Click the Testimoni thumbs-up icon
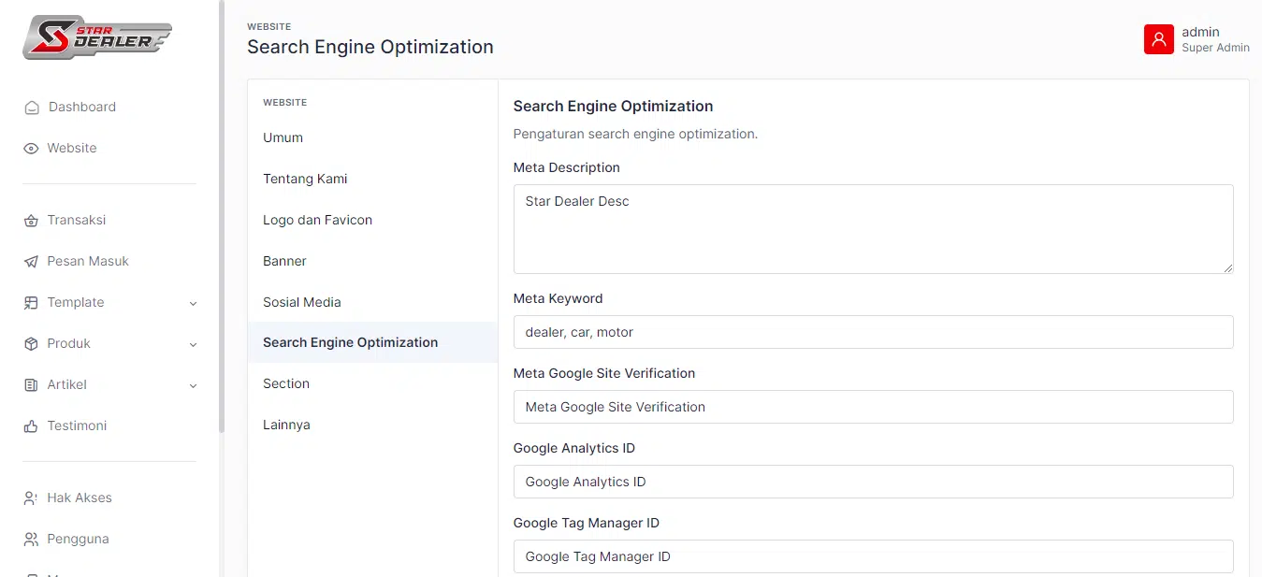This screenshot has width=1262, height=577. pos(31,426)
